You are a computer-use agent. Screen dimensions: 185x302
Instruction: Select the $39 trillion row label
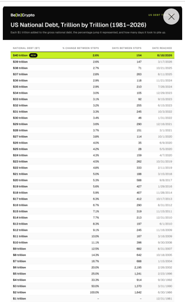[x=20, y=62]
